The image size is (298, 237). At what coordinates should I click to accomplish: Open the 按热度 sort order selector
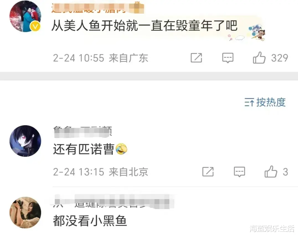pos(265,102)
